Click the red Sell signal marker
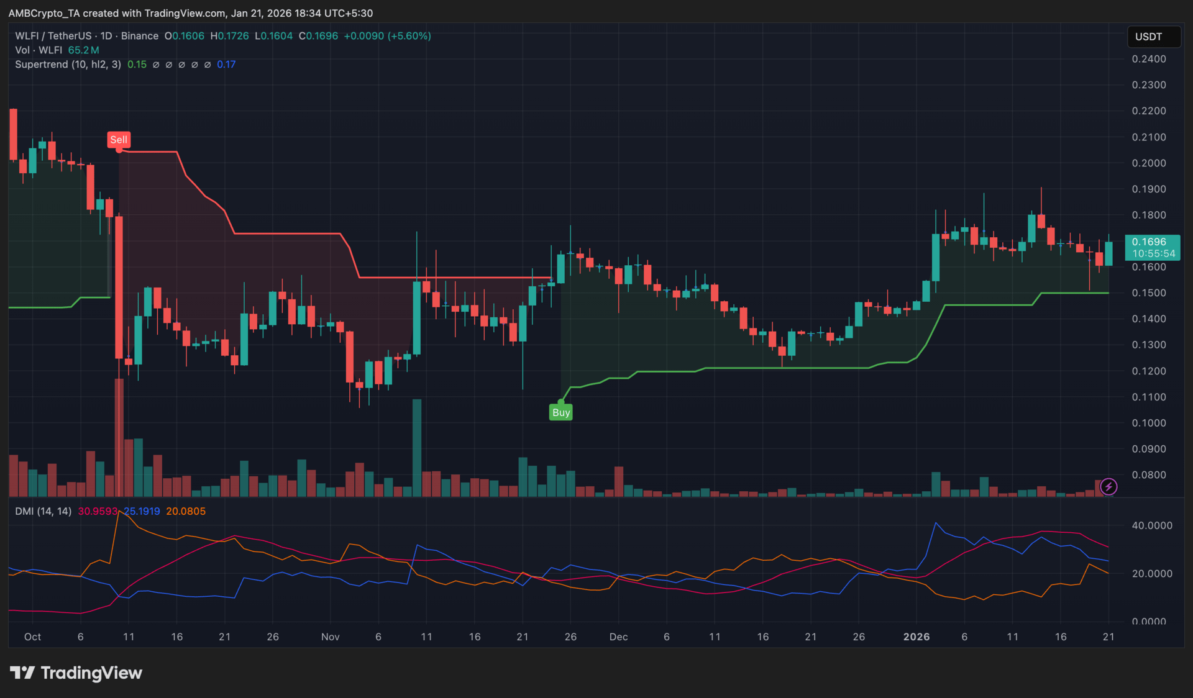The height and width of the screenshot is (698, 1193). [118, 140]
